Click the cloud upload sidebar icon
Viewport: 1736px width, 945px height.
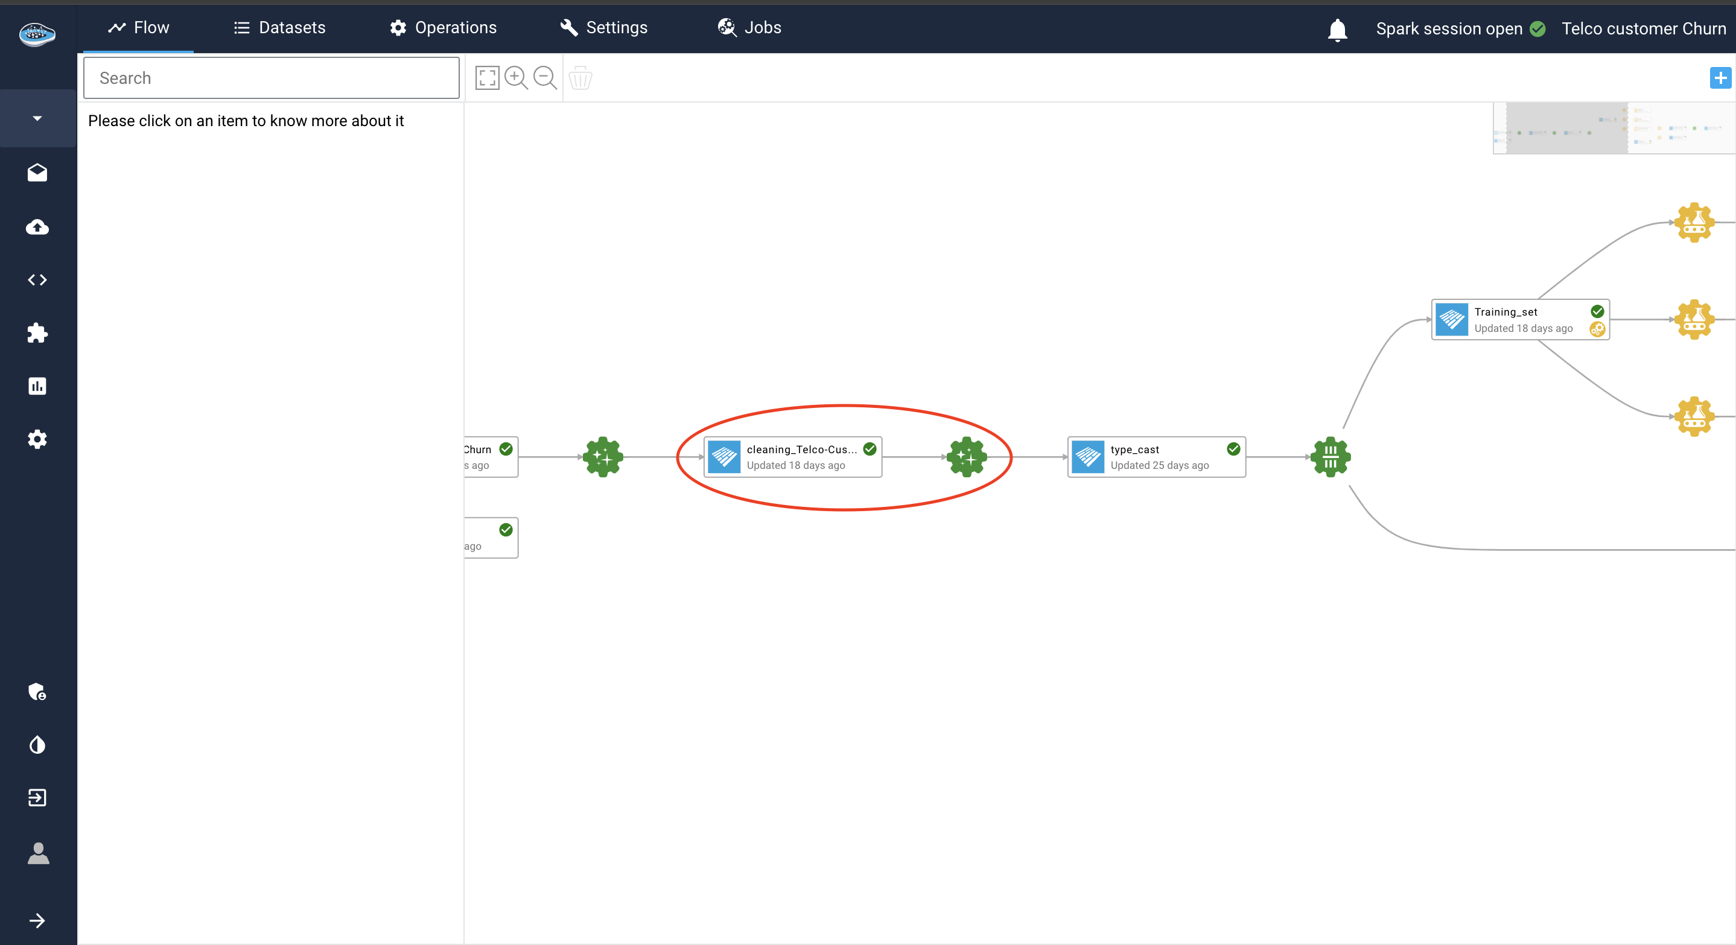(37, 227)
